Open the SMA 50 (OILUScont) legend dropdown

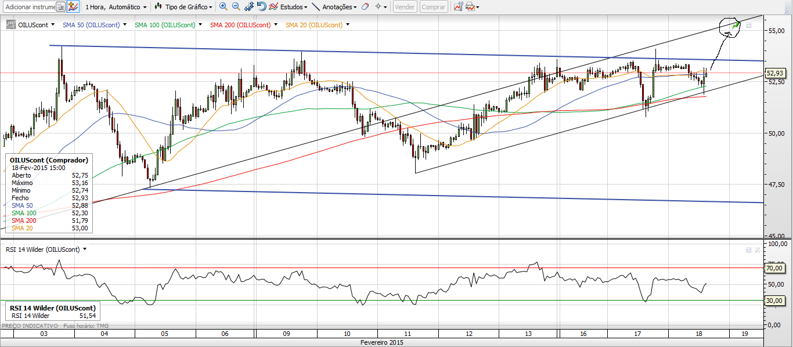pyautogui.click(x=125, y=25)
